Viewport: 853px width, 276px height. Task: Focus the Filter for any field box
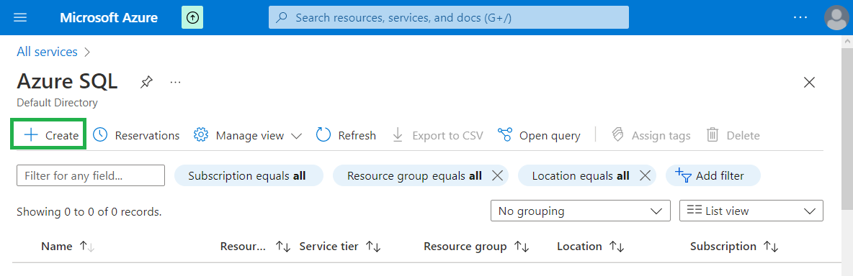(91, 175)
